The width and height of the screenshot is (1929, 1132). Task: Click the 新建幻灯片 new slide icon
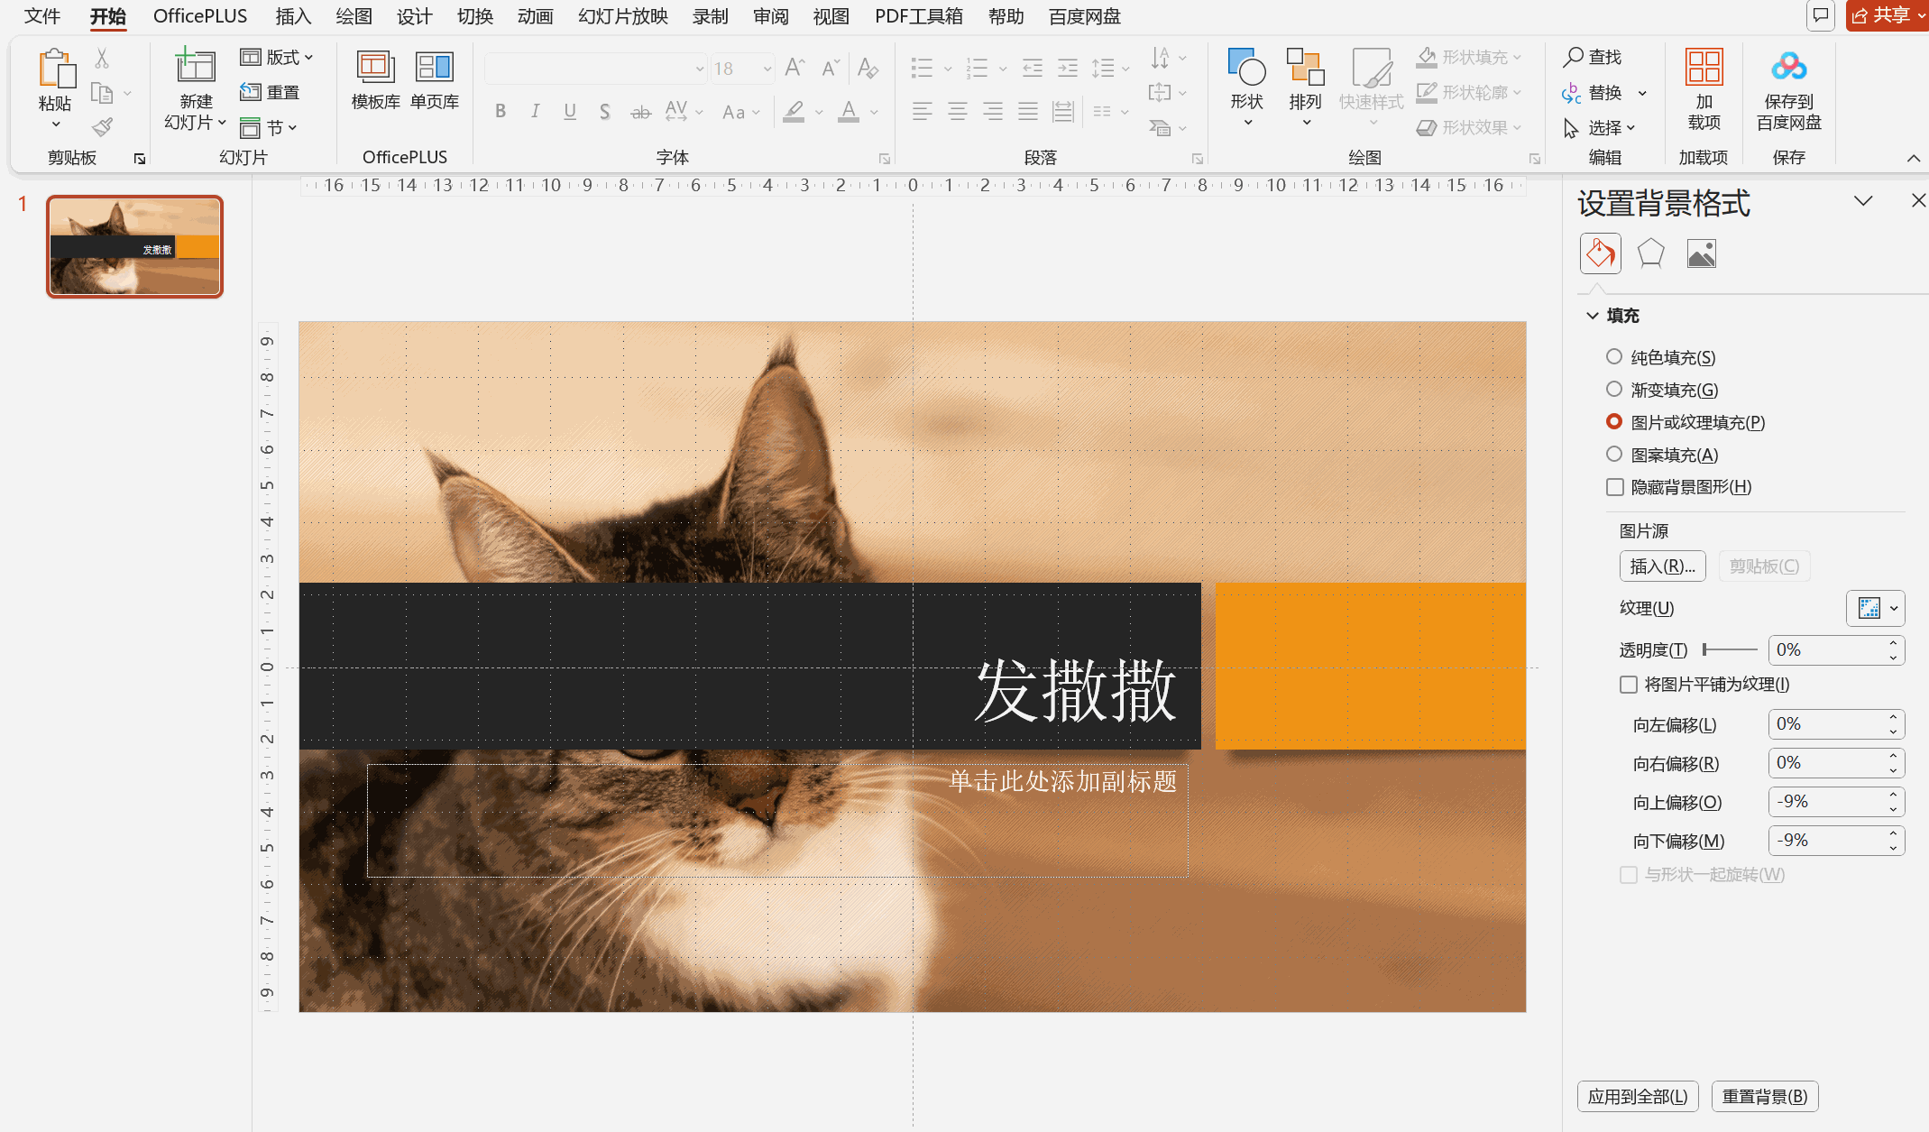coord(195,68)
